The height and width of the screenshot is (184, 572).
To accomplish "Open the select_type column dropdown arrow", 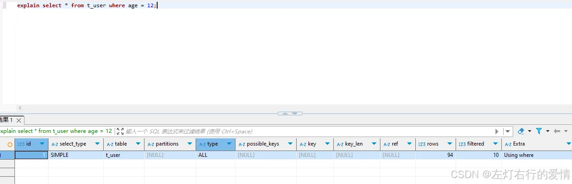I will (x=97, y=144).
